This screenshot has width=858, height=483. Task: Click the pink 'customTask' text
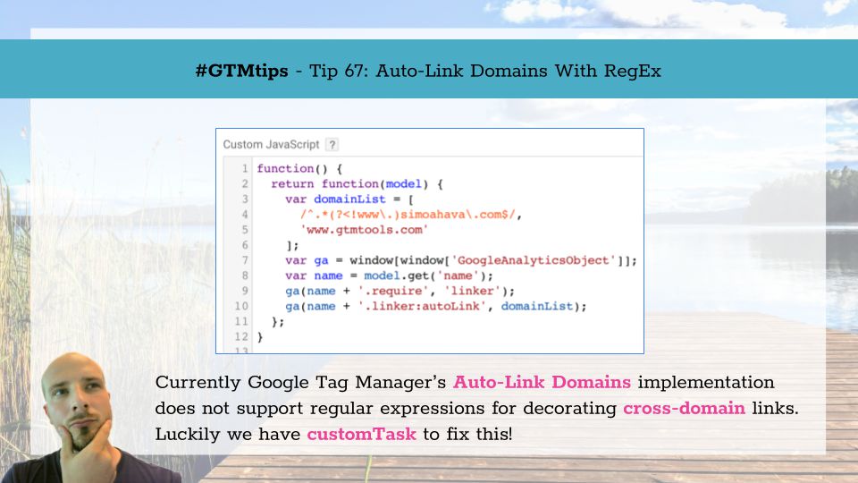tap(362, 435)
